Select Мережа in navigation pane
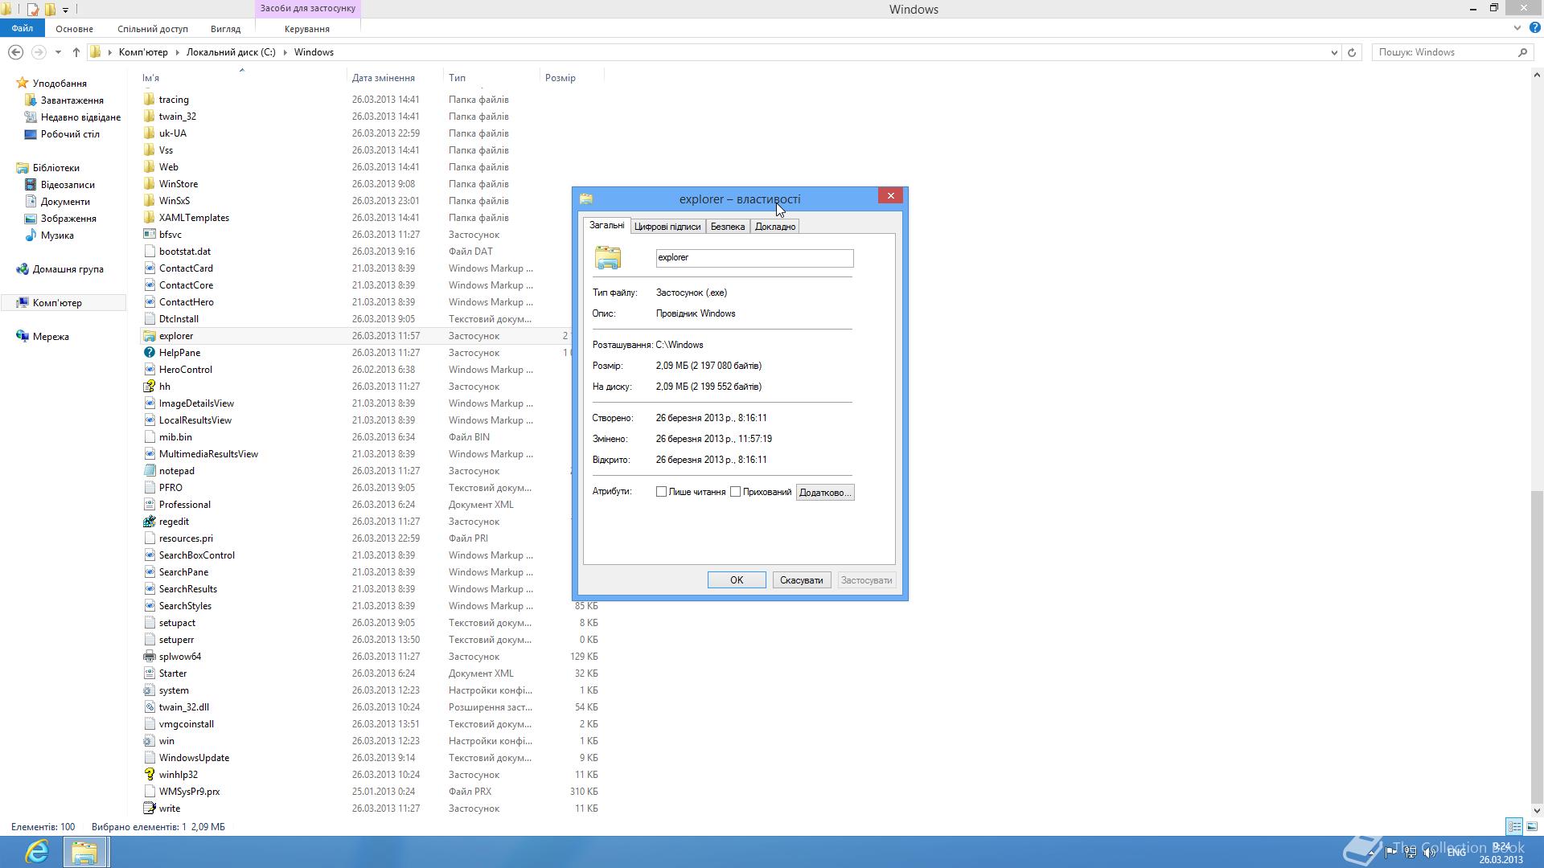The height and width of the screenshot is (868, 1544). pos(51,337)
